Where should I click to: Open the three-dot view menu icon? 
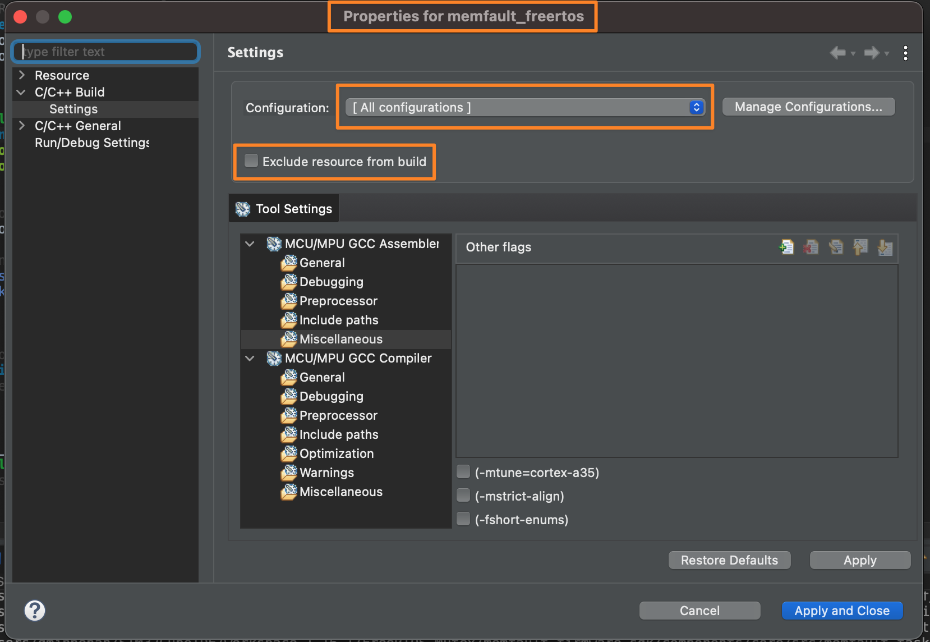tap(905, 53)
